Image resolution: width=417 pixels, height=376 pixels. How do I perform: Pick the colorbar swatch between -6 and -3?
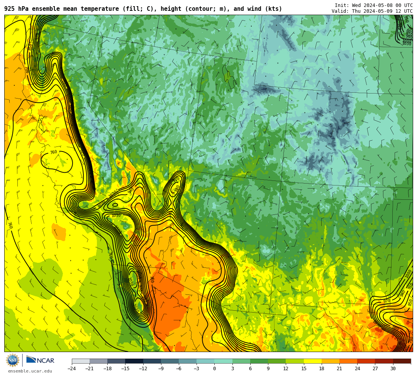point(188,361)
